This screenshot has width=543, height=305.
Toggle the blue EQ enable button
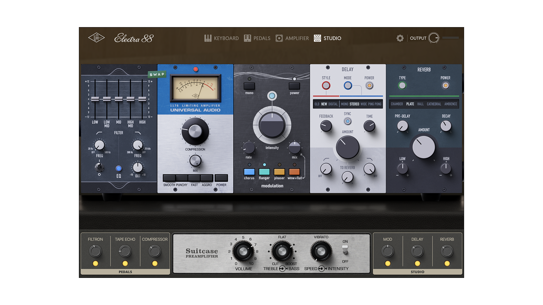[119, 169]
